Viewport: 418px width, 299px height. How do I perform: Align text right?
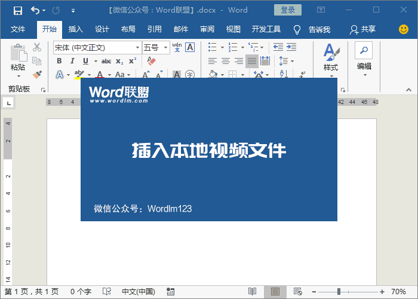pos(239,61)
